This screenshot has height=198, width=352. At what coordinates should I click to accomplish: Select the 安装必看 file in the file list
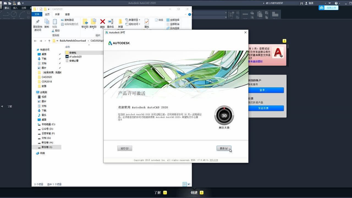point(72,61)
